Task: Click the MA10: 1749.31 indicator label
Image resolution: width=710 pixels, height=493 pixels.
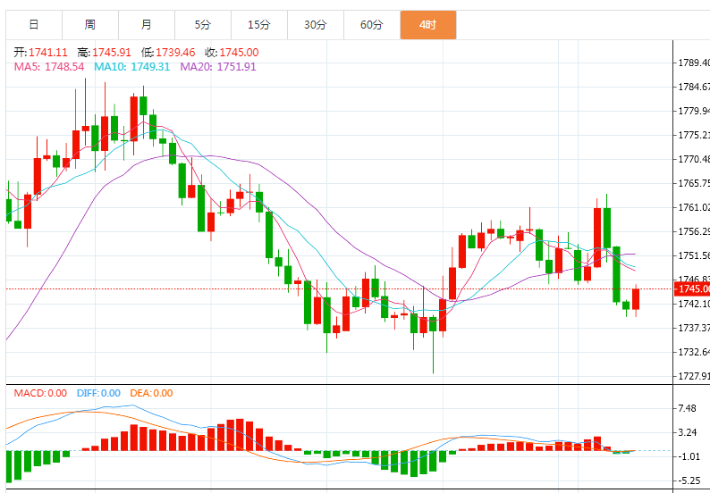Action: (131, 67)
